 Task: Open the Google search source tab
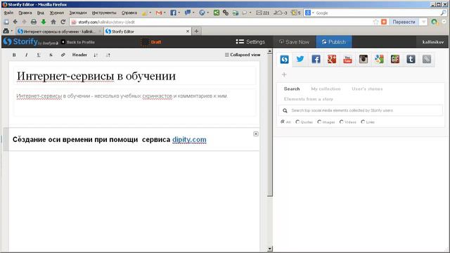pyautogui.click(x=379, y=59)
